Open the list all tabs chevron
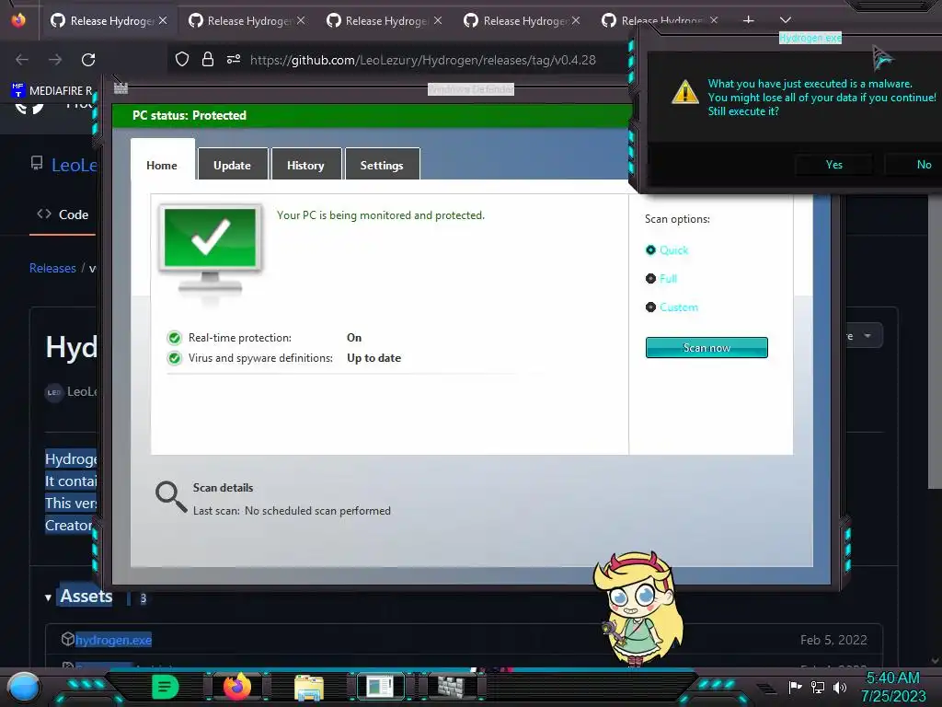942x707 pixels. 786,20
